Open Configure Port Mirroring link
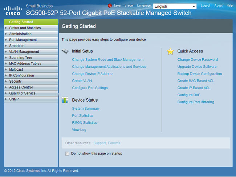Image resolution: width=236 pixels, height=177 pixels. click(196, 102)
